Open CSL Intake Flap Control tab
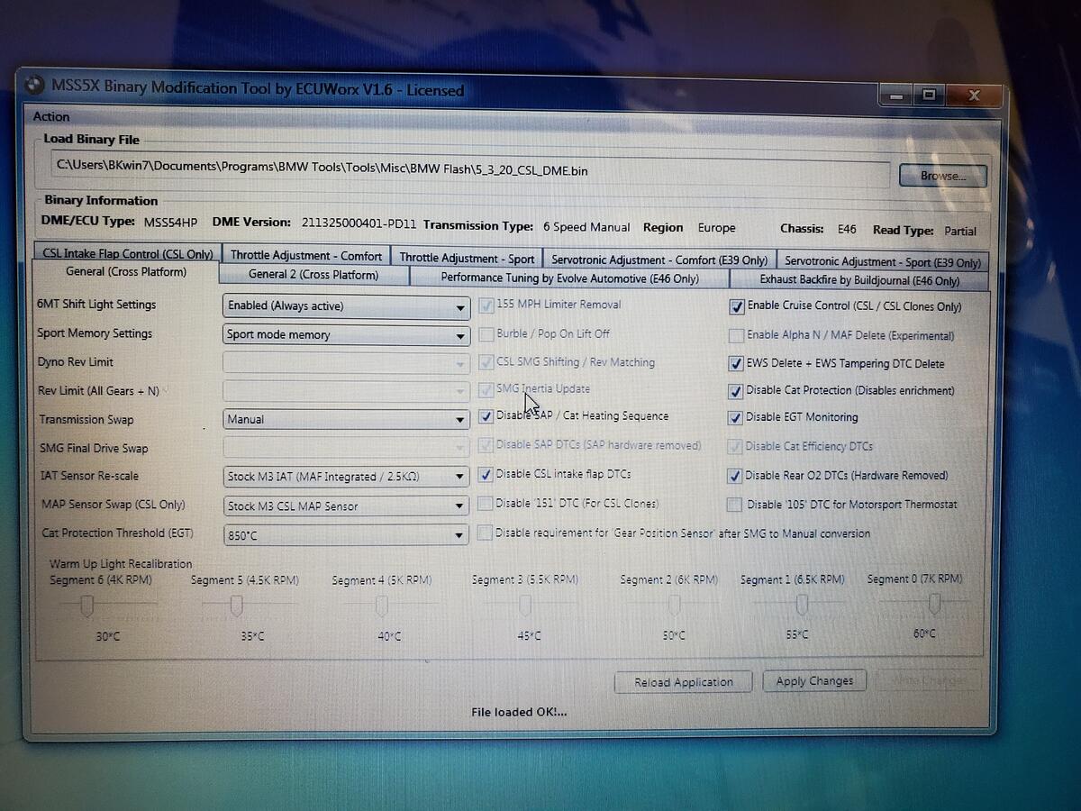Viewport: 1081px width, 811px height. [127, 254]
